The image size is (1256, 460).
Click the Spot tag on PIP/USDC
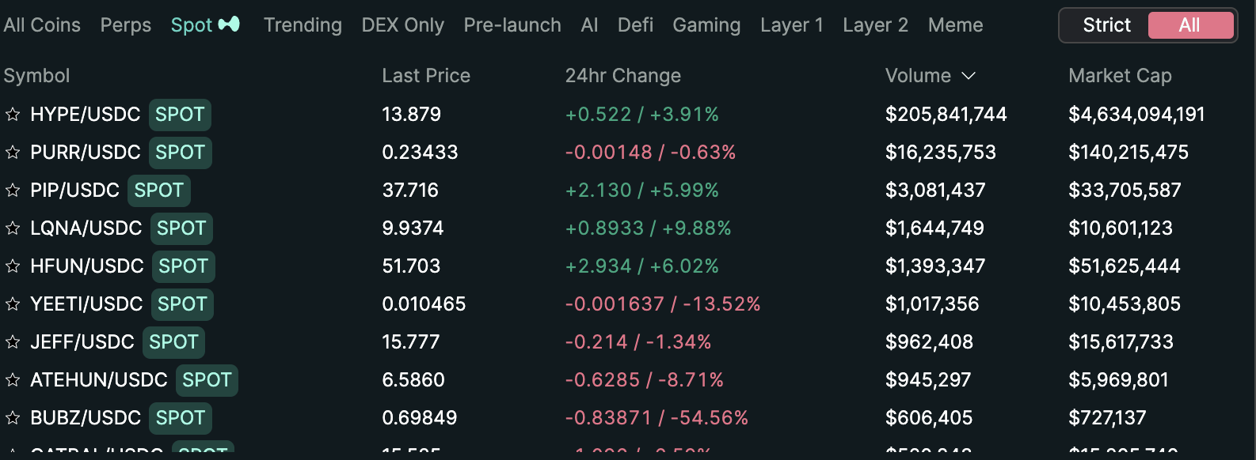(x=158, y=190)
